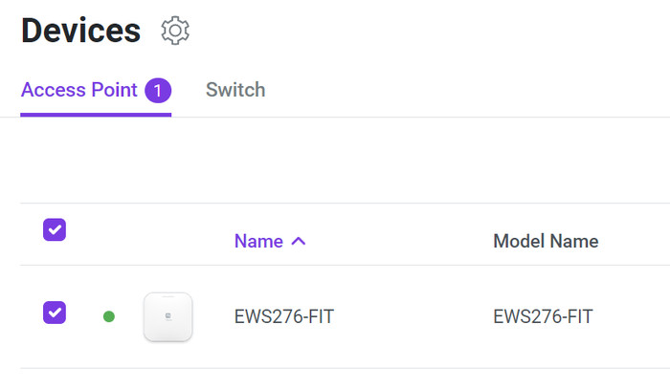670x388 pixels.
Task: Click the EWS276-FIT model name cell
Action: coord(543,316)
